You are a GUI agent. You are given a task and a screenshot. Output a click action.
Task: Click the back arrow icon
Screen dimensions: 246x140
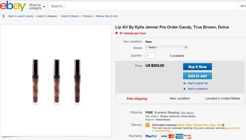[4, 16]
